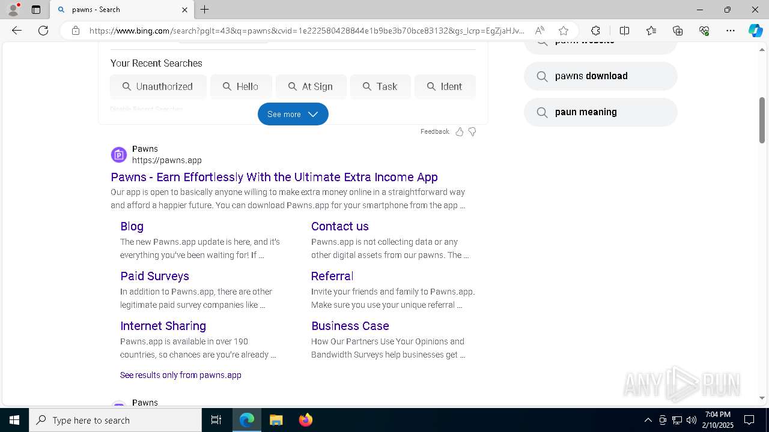
Task: Open a new tab with plus icon
Action: pyautogui.click(x=205, y=10)
